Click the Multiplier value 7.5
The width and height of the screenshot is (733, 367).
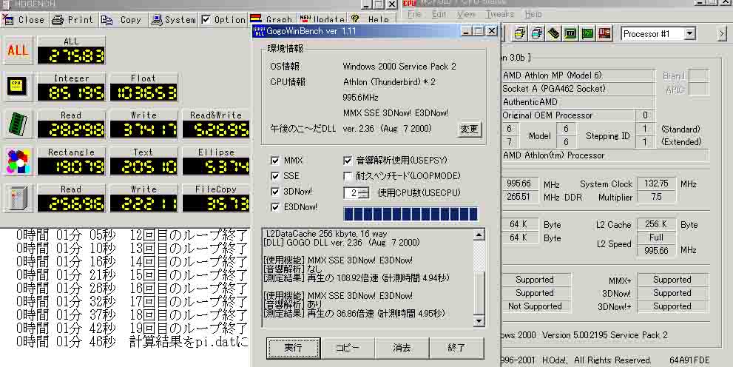(x=656, y=197)
